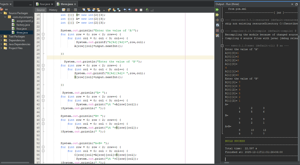Viewport: 300px width, 165px height.
Task: Click Maven Settings wrench icon in Output
Action: coord(217,36)
